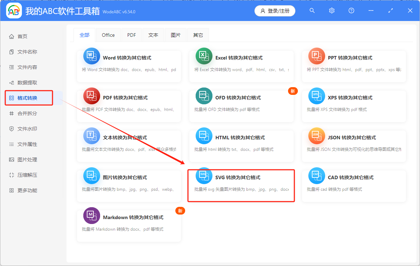Select 格式转换 in the sidebar
The image size is (420, 266).
coord(28,98)
